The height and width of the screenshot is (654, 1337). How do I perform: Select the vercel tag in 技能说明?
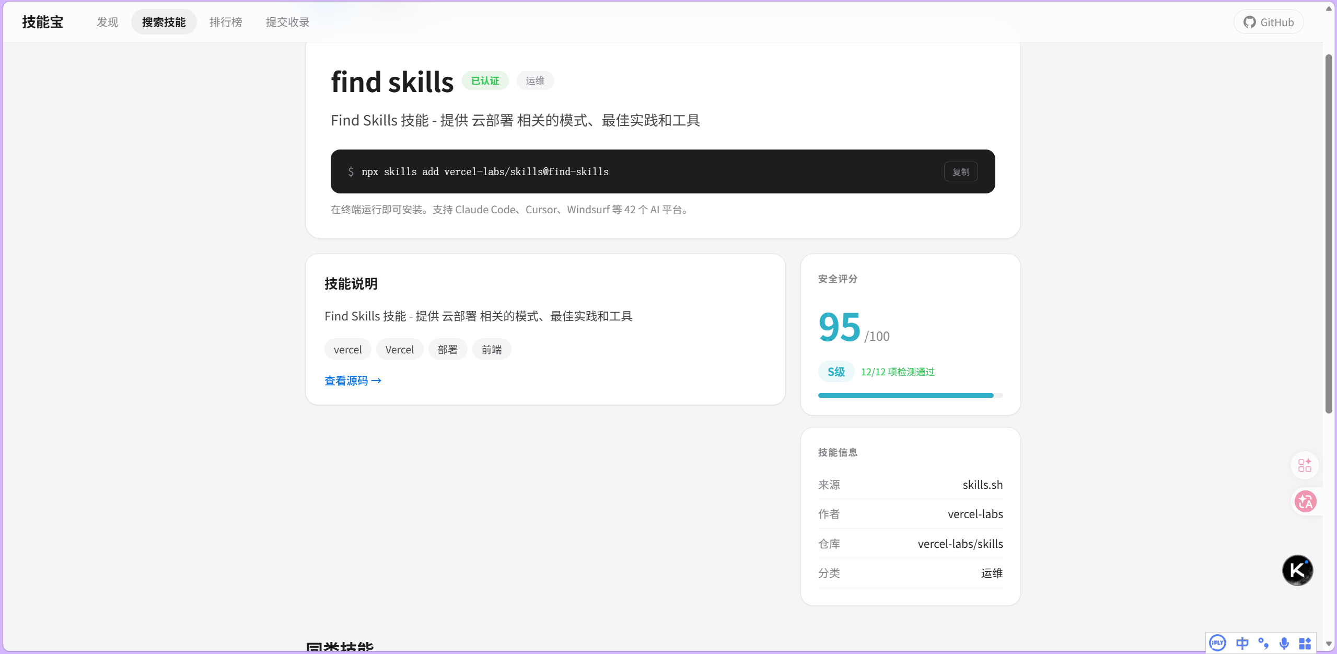[x=347, y=349]
